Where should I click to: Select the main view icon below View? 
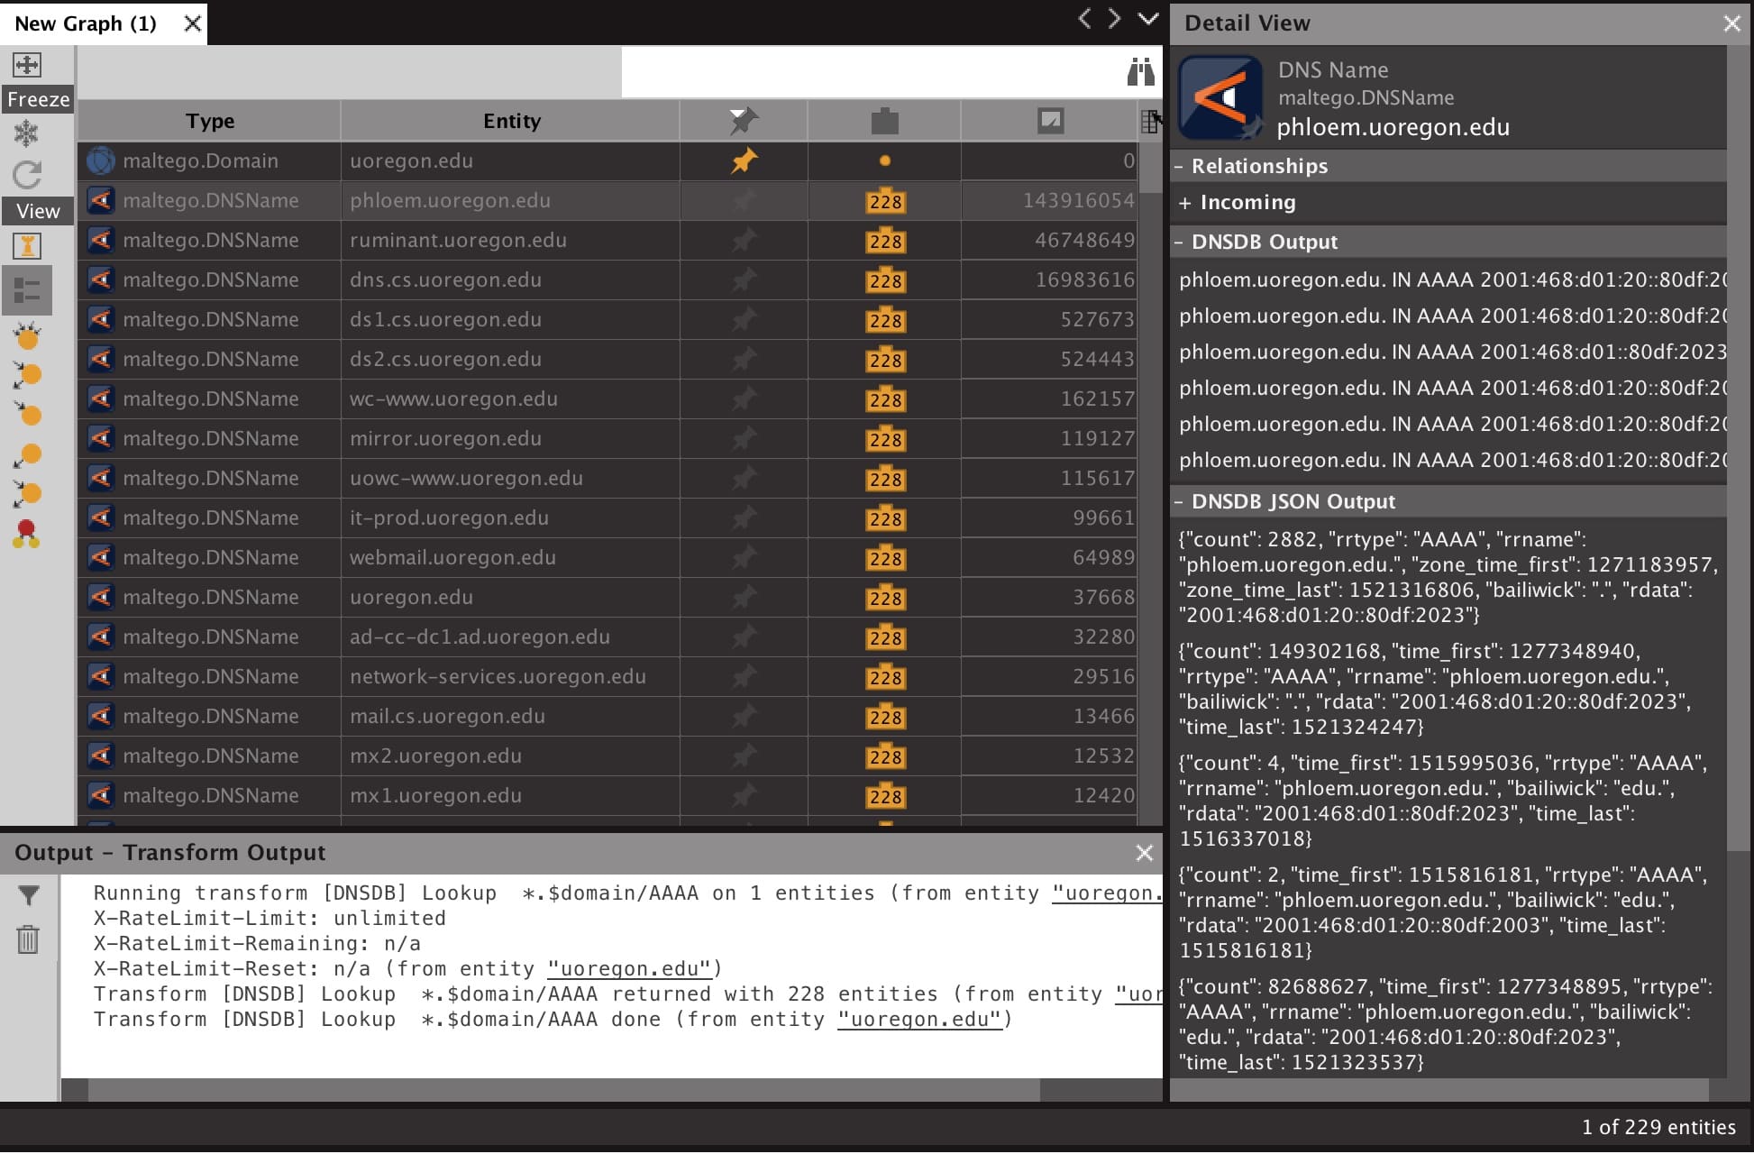[27, 245]
